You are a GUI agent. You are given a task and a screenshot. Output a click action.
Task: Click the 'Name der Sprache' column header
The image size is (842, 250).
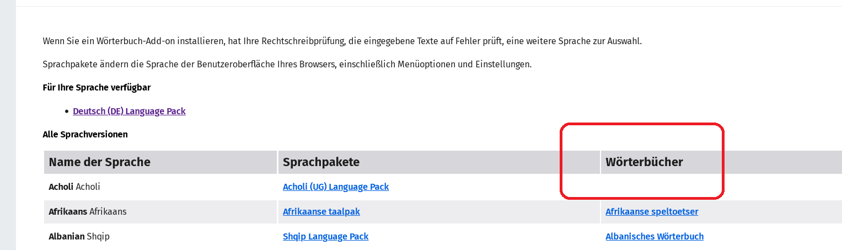pos(99,162)
